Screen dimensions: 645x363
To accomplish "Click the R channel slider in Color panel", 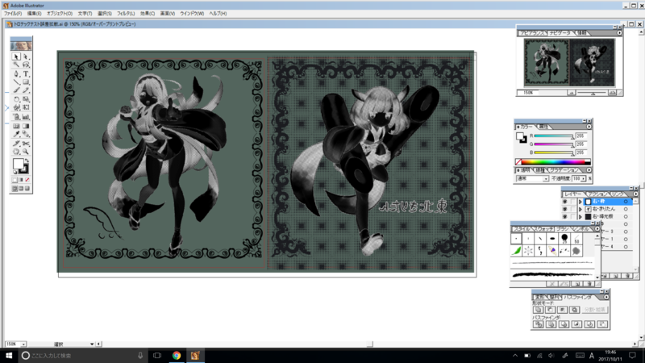I will coord(554,136).
